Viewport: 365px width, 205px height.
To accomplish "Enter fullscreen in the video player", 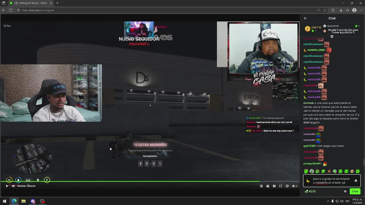I will click(x=281, y=186).
